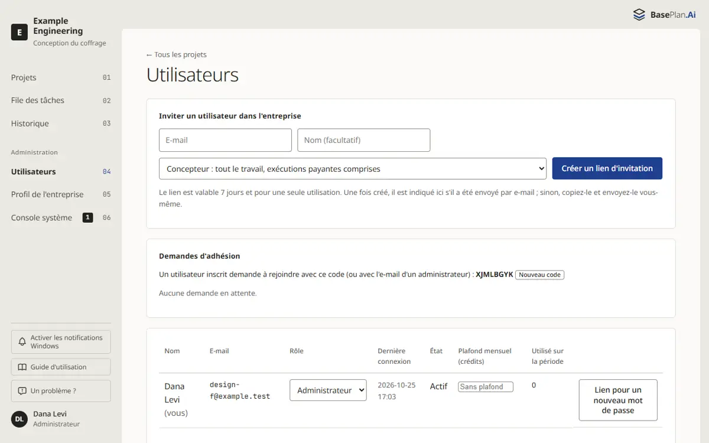This screenshot has height=443, width=709.
Task: Click the Nom (facultatif) field
Action: point(364,140)
